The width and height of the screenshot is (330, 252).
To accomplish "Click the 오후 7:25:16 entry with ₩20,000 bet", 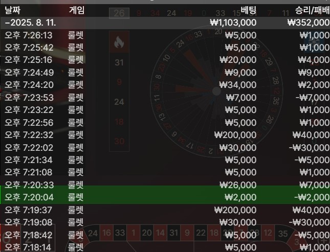I will click(165, 60).
